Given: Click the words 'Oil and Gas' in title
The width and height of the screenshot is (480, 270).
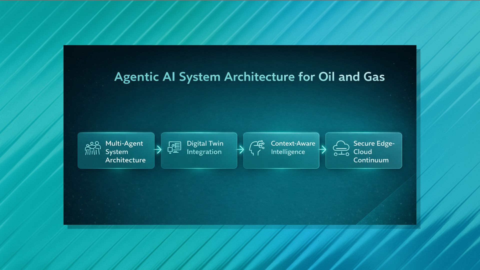Looking at the screenshot, I should click(x=351, y=77).
